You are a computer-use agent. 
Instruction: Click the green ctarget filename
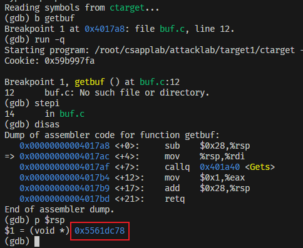pos(127,7)
